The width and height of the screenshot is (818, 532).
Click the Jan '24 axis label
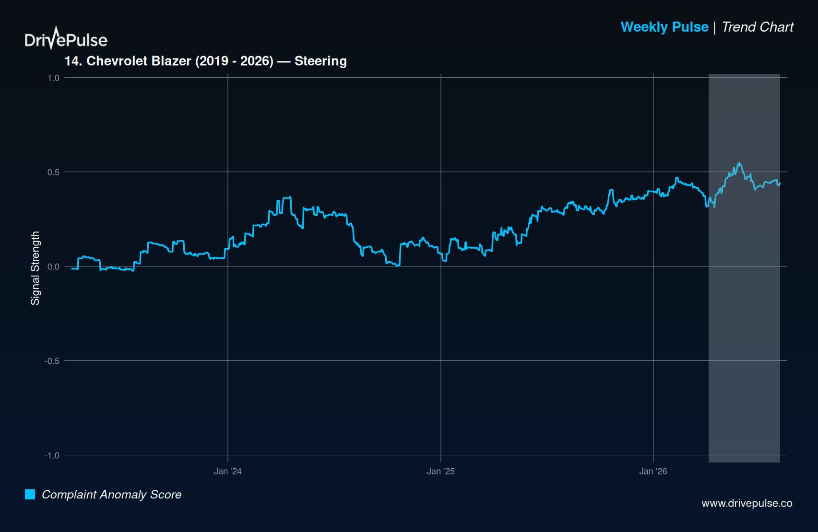(x=228, y=471)
